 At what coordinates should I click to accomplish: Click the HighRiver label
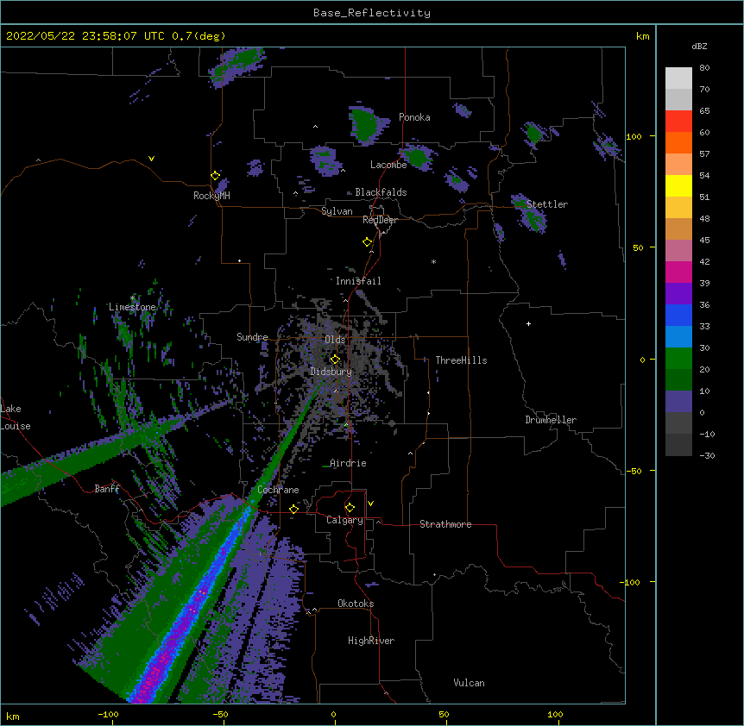click(x=371, y=641)
